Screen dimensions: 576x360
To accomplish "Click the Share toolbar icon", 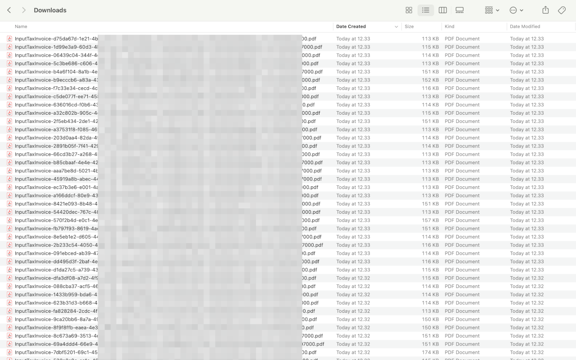I will click(x=545, y=10).
